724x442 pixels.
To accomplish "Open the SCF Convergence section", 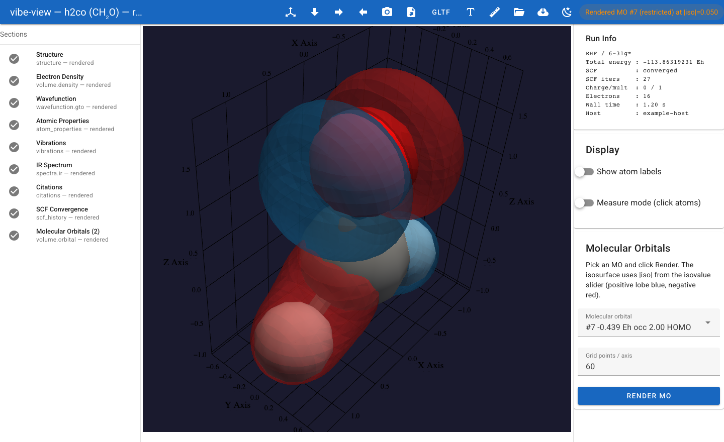I will pyautogui.click(x=70, y=213).
